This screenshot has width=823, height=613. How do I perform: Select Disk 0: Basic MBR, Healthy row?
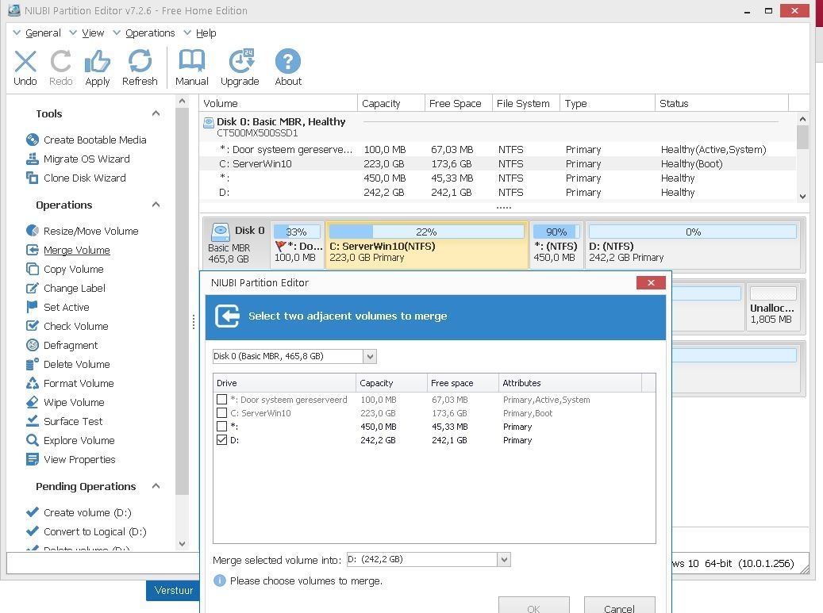point(498,127)
